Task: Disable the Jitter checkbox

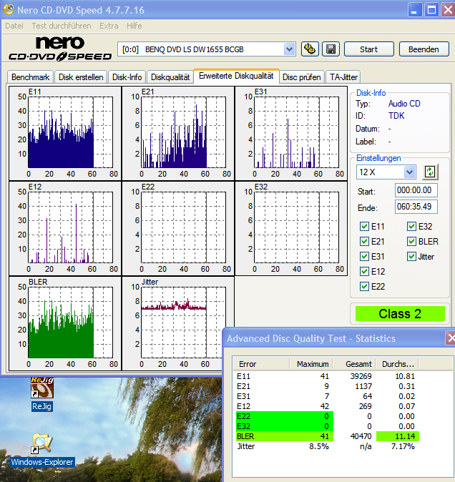Action: point(411,256)
